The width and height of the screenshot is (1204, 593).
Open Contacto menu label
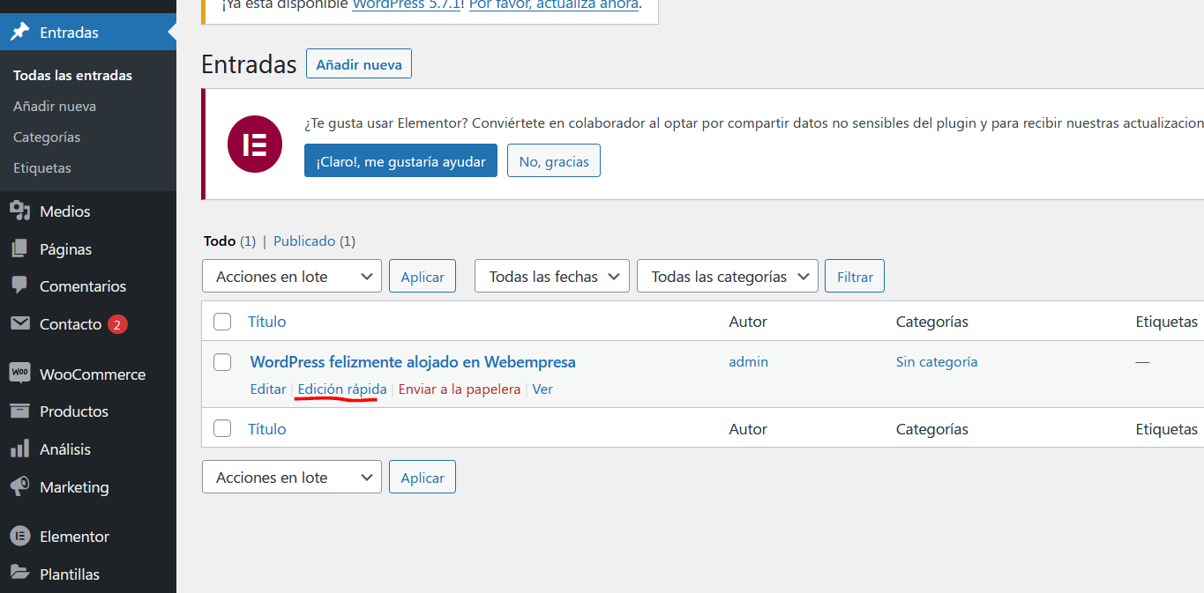pos(71,324)
